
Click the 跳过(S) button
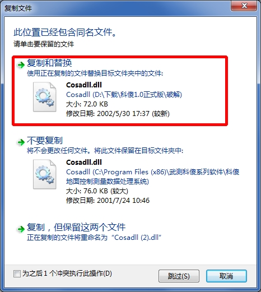point(179,276)
